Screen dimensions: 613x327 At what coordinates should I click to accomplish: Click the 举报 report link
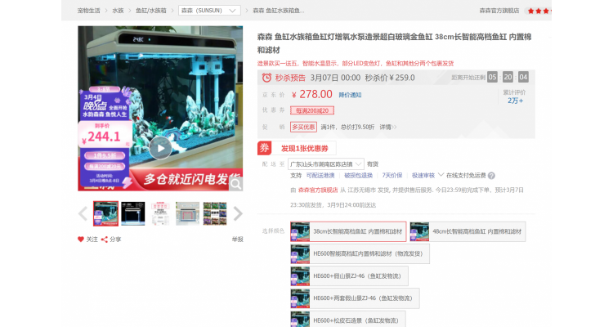237,239
